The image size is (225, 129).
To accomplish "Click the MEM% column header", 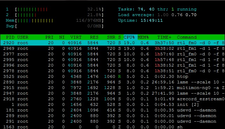I will pyautogui.click(x=143, y=37).
